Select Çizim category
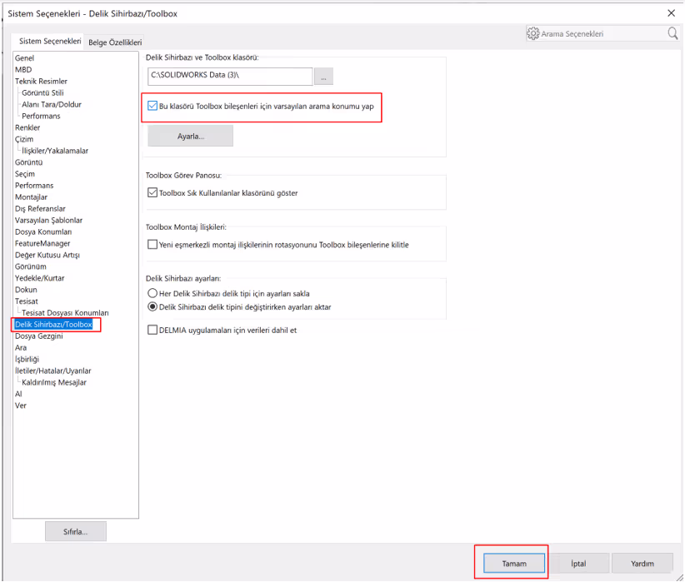The height and width of the screenshot is (582, 685). (x=24, y=139)
